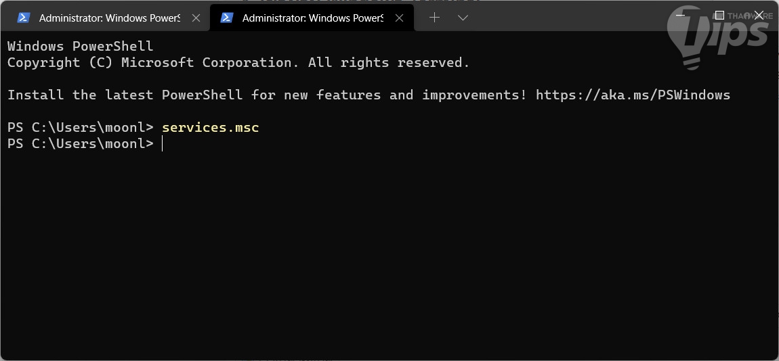Open the https://aka.ms/PSWindows link
This screenshot has width=779, height=361.
(633, 95)
